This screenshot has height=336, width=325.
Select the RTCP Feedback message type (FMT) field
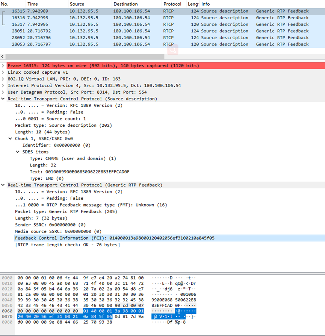click(91, 205)
